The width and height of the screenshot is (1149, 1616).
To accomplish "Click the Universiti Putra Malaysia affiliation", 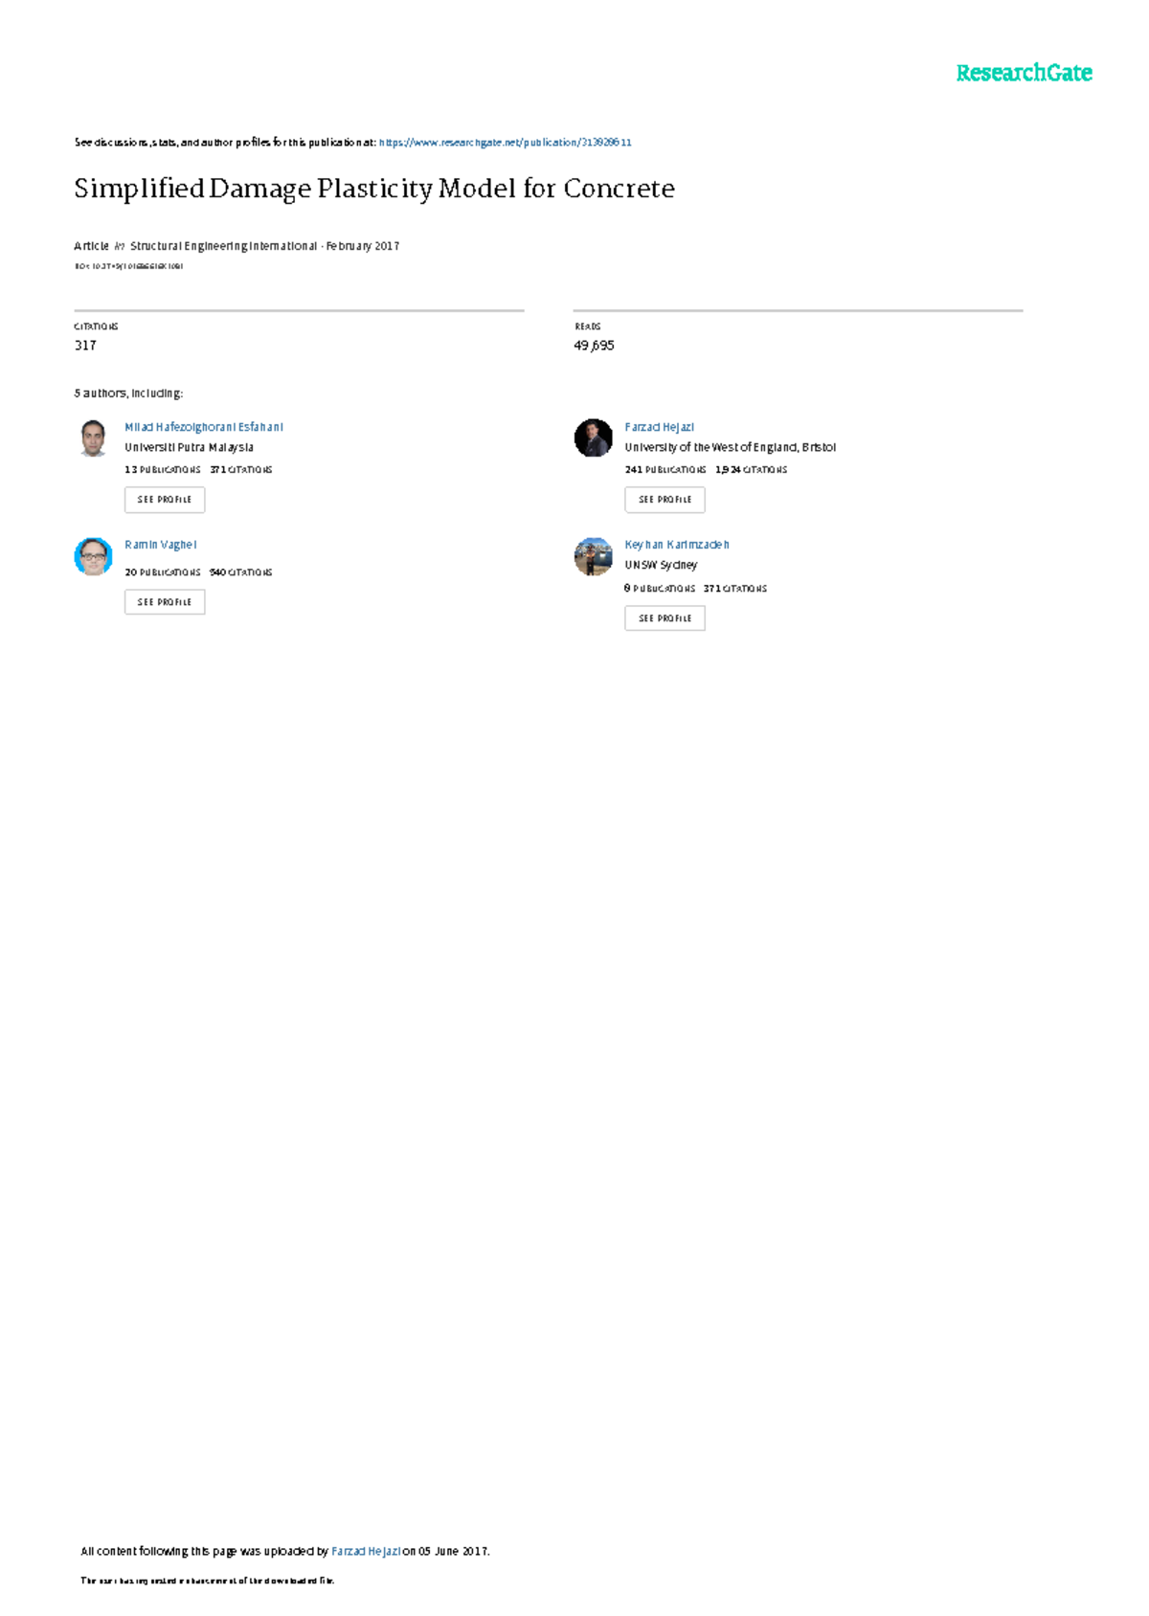I will pyautogui.click(x=189, y=447).
